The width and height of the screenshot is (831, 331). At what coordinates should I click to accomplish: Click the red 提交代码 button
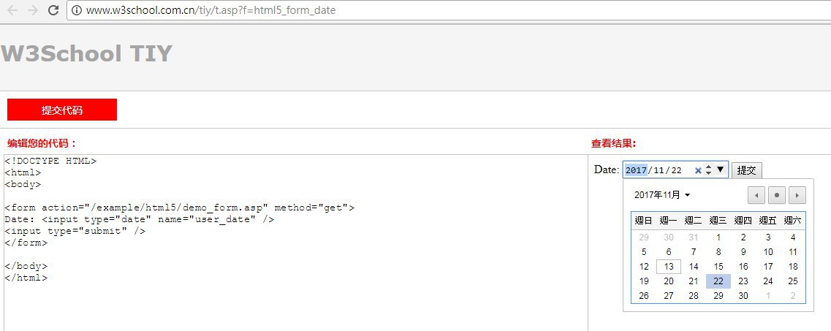click(62, 110)
